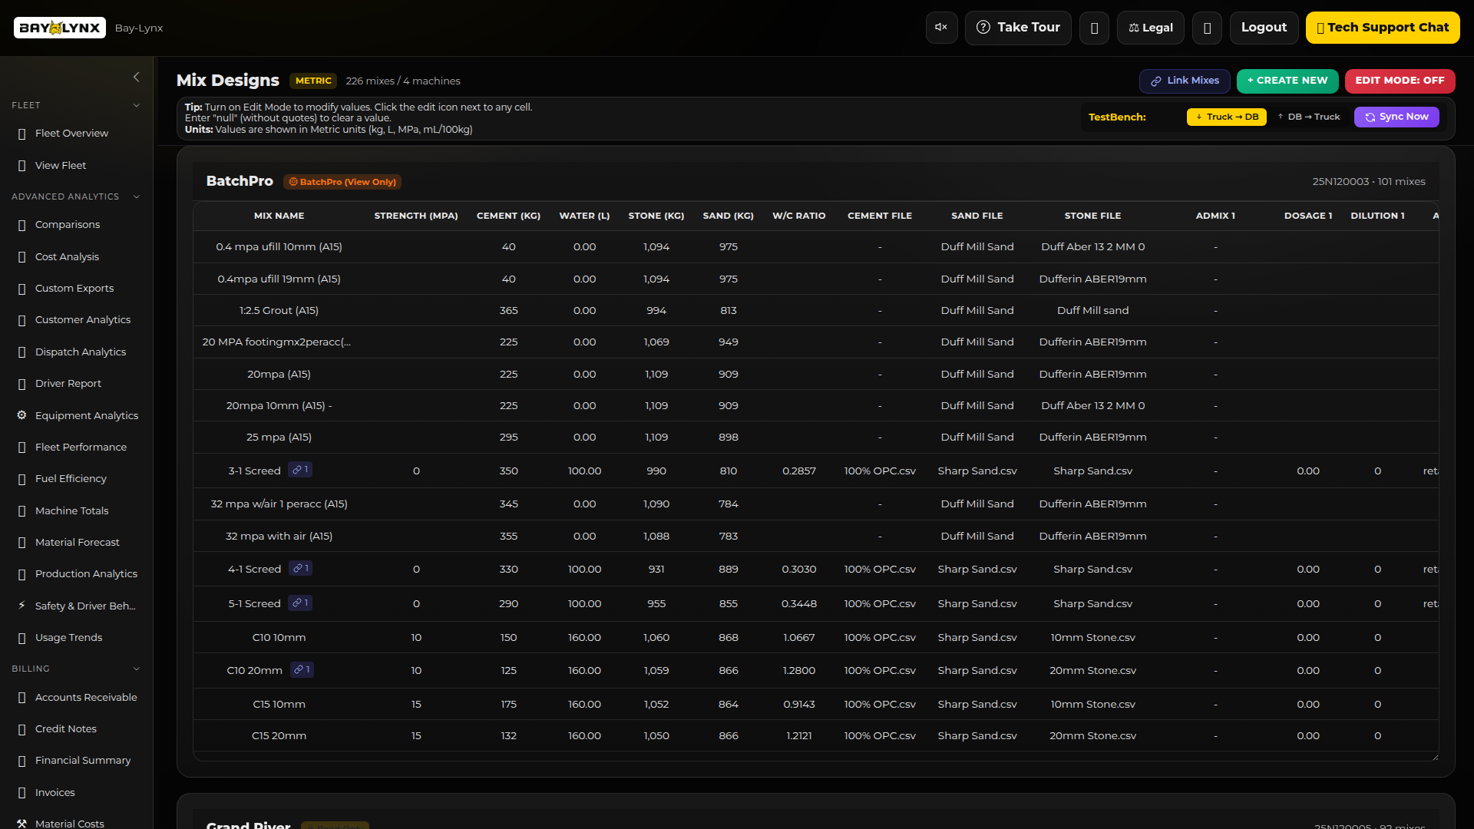Image resolution: width=1474 pixels, height=829 pixels.
Task: Collapse the sidebar with the chevron arrow
Action: click(137, 77)
